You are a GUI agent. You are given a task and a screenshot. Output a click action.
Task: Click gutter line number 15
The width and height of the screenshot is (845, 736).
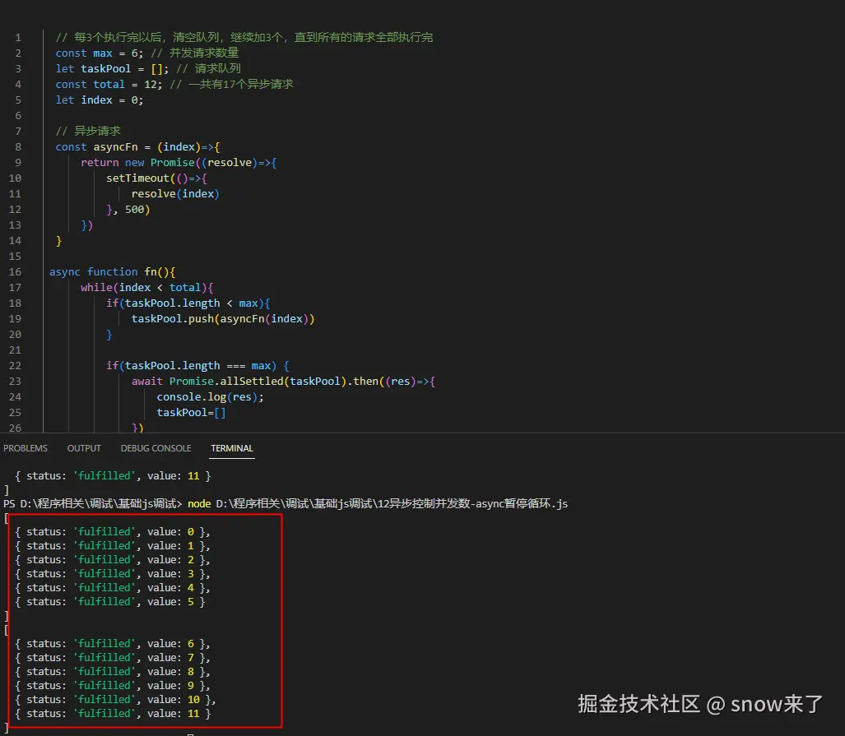pyautogui.click(x=15, y=257)
